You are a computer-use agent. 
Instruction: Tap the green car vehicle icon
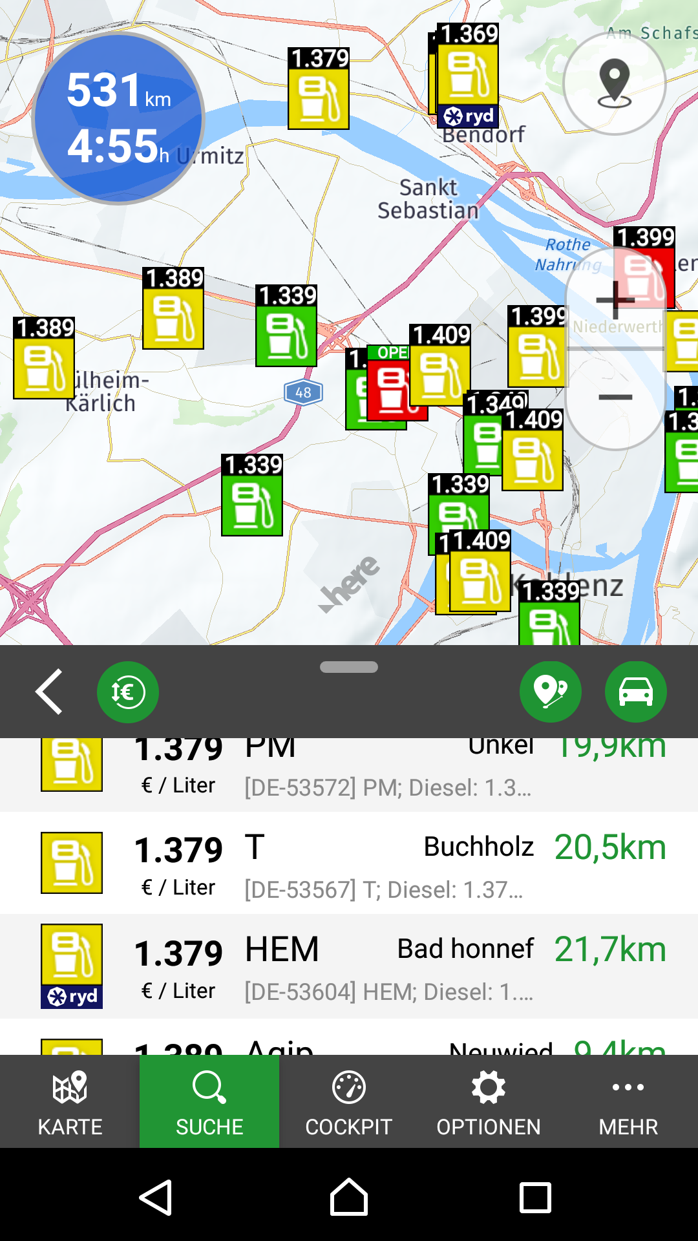(x=635, y=692)
